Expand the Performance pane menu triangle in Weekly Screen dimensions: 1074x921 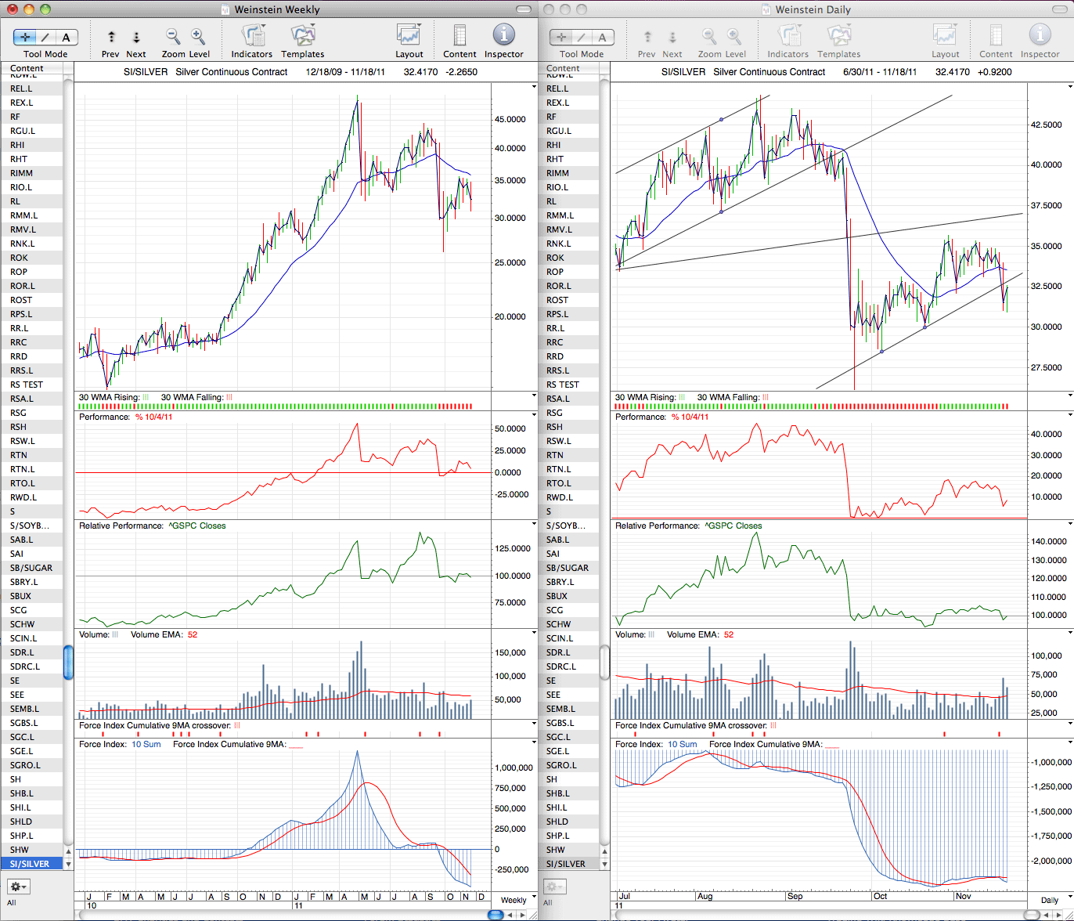click(x=535, y=416)
